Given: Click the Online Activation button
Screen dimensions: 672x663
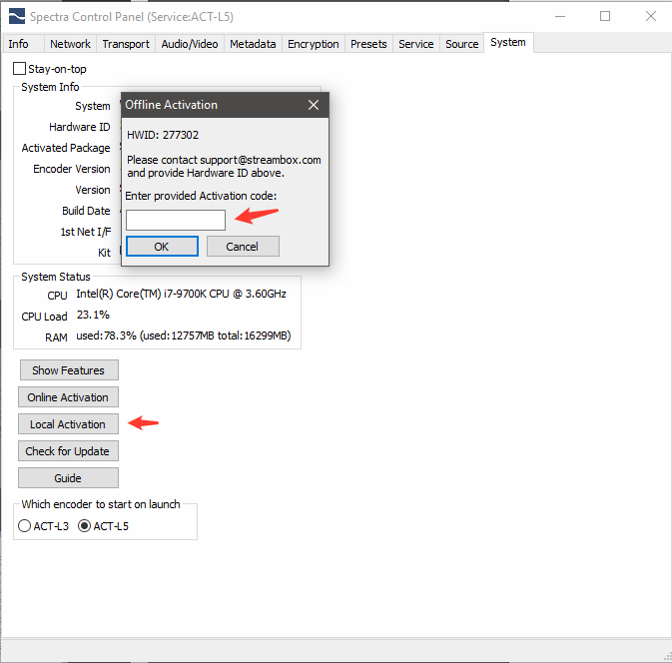Looking at the screenshot, I should point(68,397).
